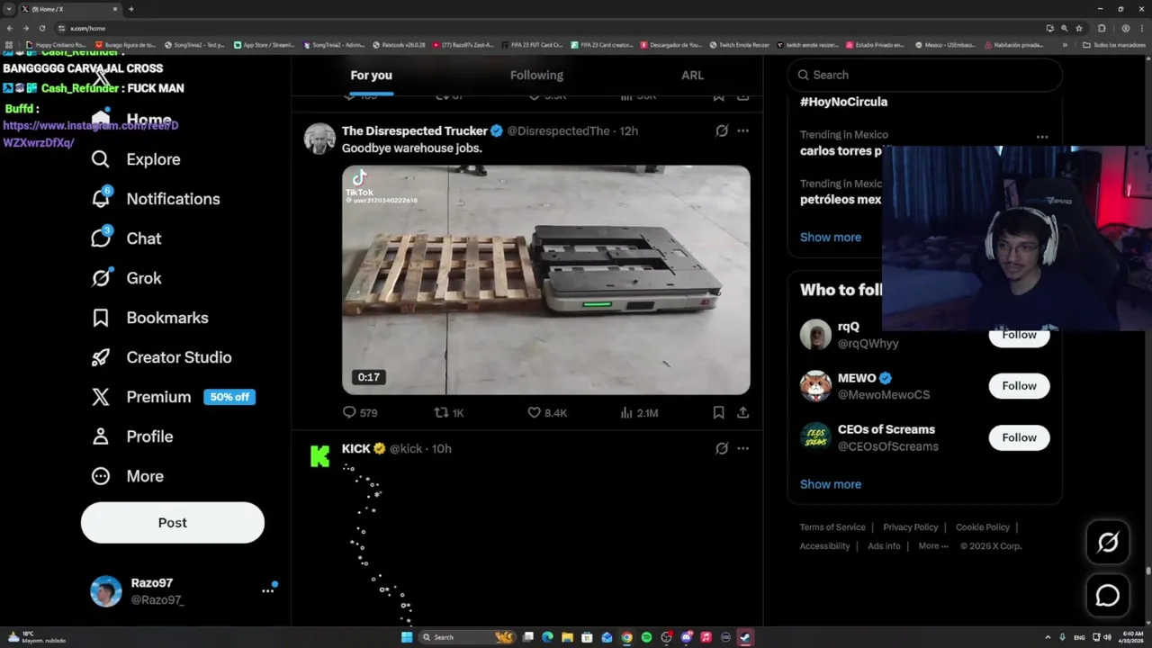The image size is (1152, 648).
Task: Open more options on the Disrespected Trucker post
Action: coord(742,130)
